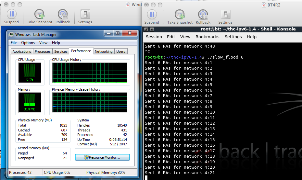
Task: Open Settings for the Windows VM
Action: [x=85, y=17]
